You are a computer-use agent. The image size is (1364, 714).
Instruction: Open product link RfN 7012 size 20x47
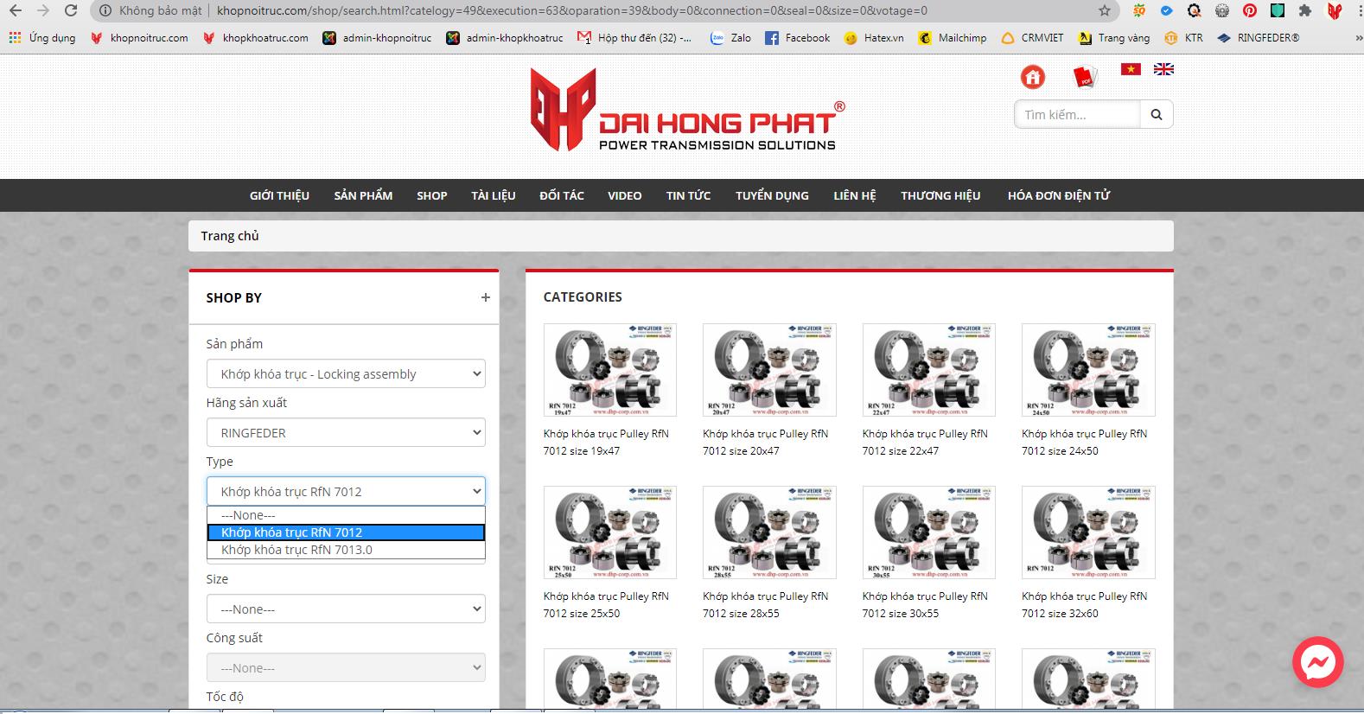(x=765, y=442)
